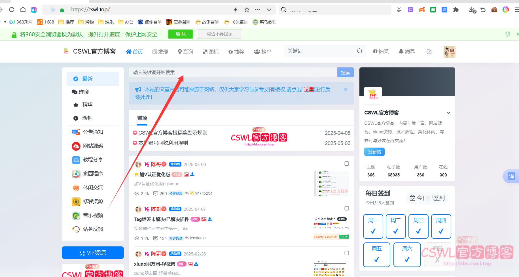Select checkbox of the 加V认证优化版 post

[x=347, y=163]
